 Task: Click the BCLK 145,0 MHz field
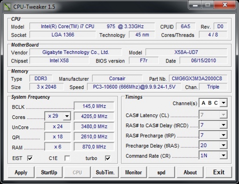[x=94, y=106]
